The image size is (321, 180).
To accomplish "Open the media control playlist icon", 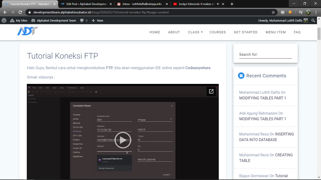I will click(301, 12).
